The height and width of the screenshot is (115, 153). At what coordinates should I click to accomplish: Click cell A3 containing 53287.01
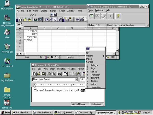(x=31, y=37)
